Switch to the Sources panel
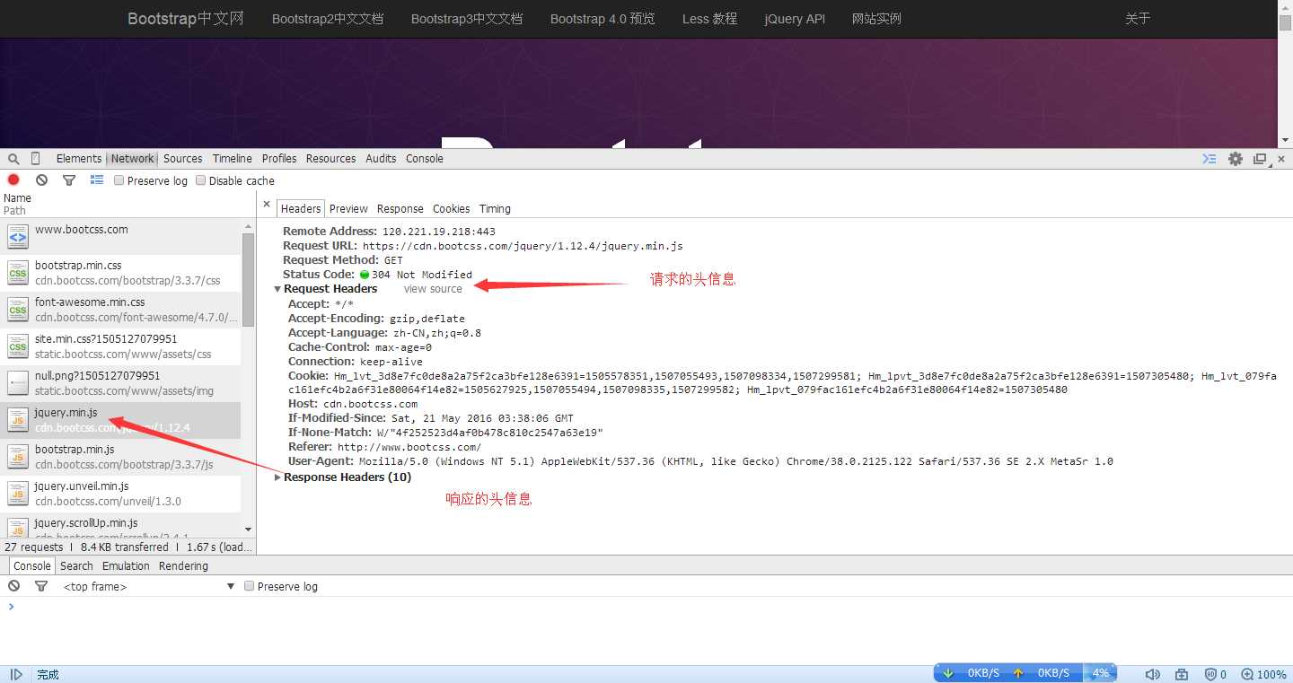This screenshot has width=1293, height=683. click(183, 159)
